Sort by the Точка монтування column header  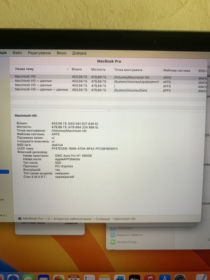(x=128, y=70)
